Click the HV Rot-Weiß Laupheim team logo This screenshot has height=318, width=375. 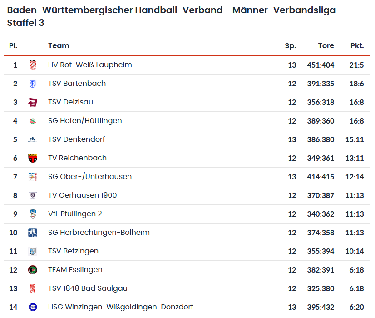click(32, 65)
